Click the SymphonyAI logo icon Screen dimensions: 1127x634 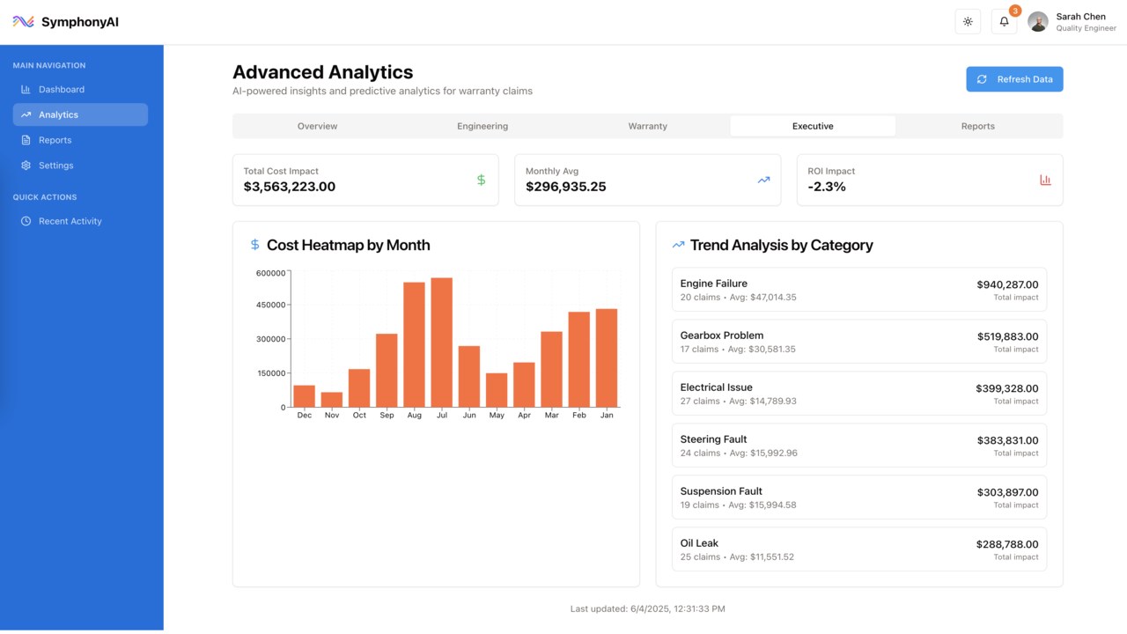24,22
